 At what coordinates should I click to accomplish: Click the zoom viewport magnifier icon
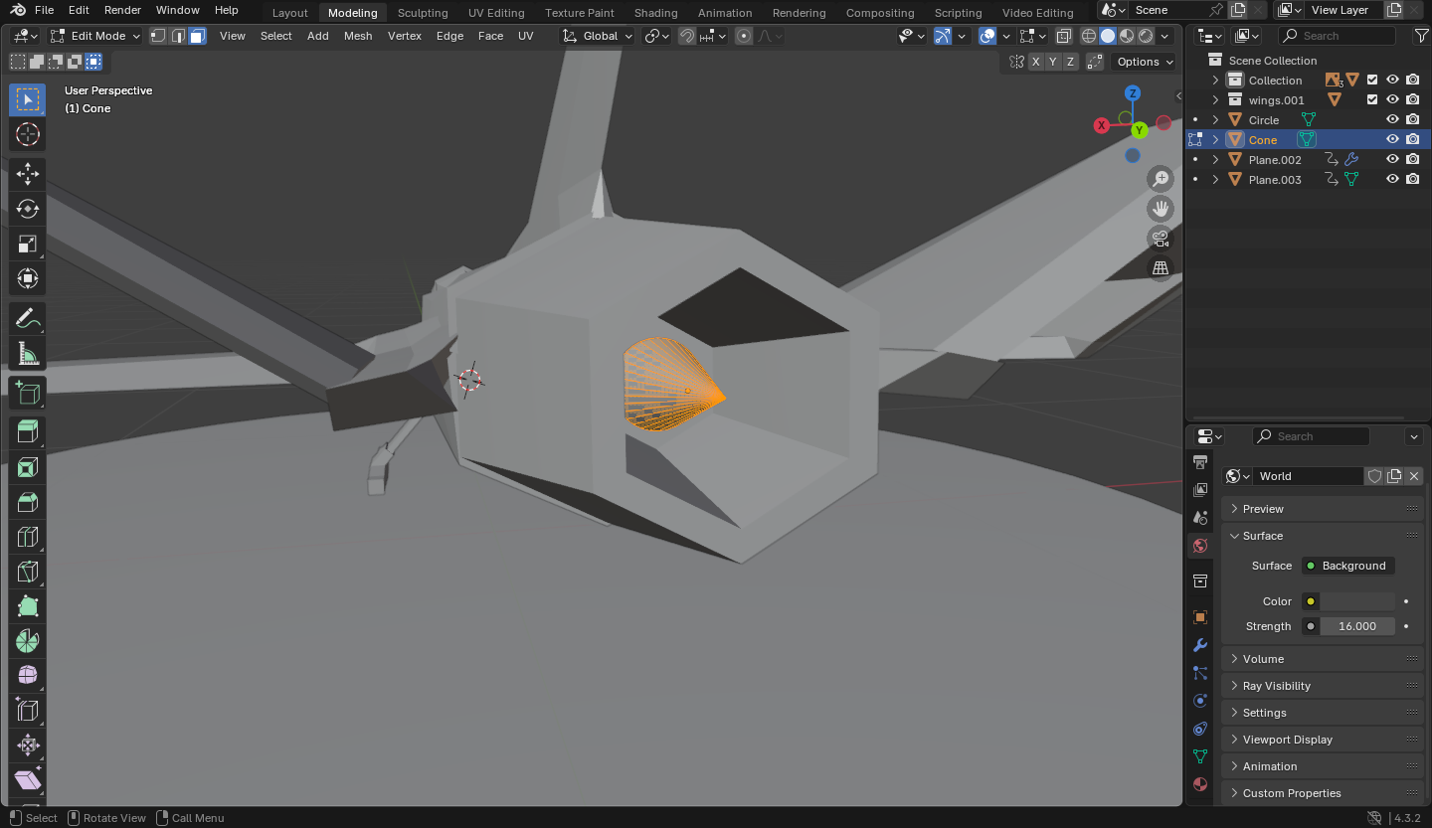(x=1161, y=179)
